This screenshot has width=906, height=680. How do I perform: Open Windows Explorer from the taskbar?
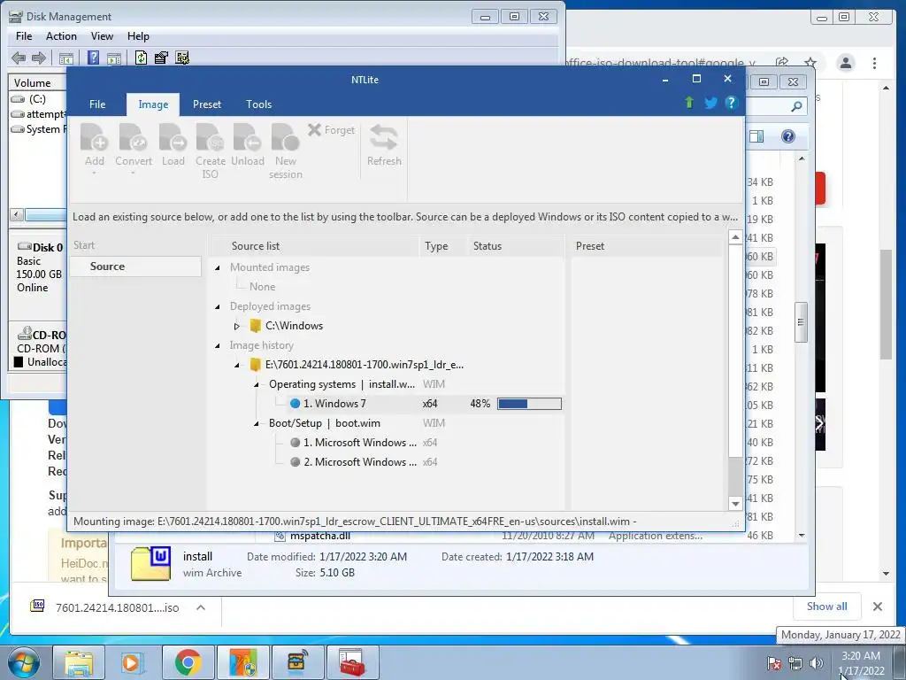(x=79, y=662)
